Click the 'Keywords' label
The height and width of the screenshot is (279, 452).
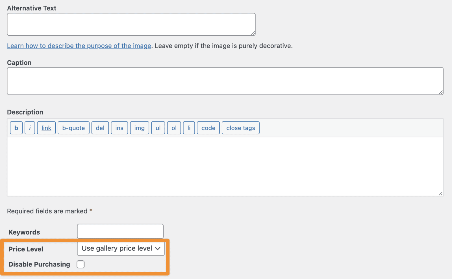click(24, 232)
